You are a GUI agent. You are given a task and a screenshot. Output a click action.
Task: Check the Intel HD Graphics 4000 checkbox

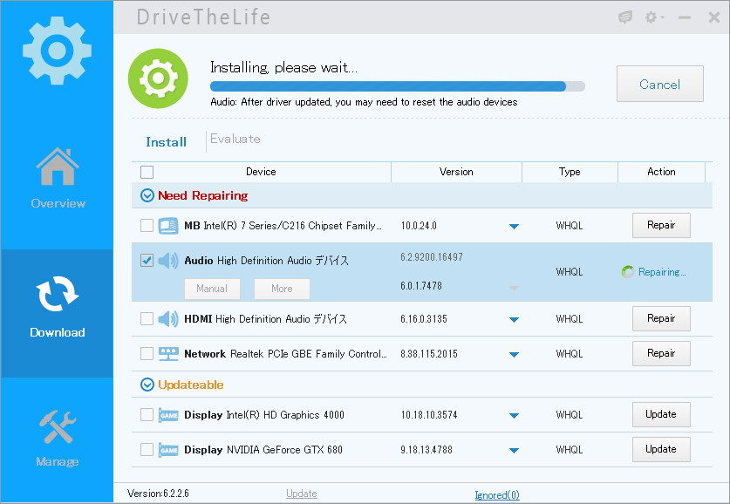[147, 414]
